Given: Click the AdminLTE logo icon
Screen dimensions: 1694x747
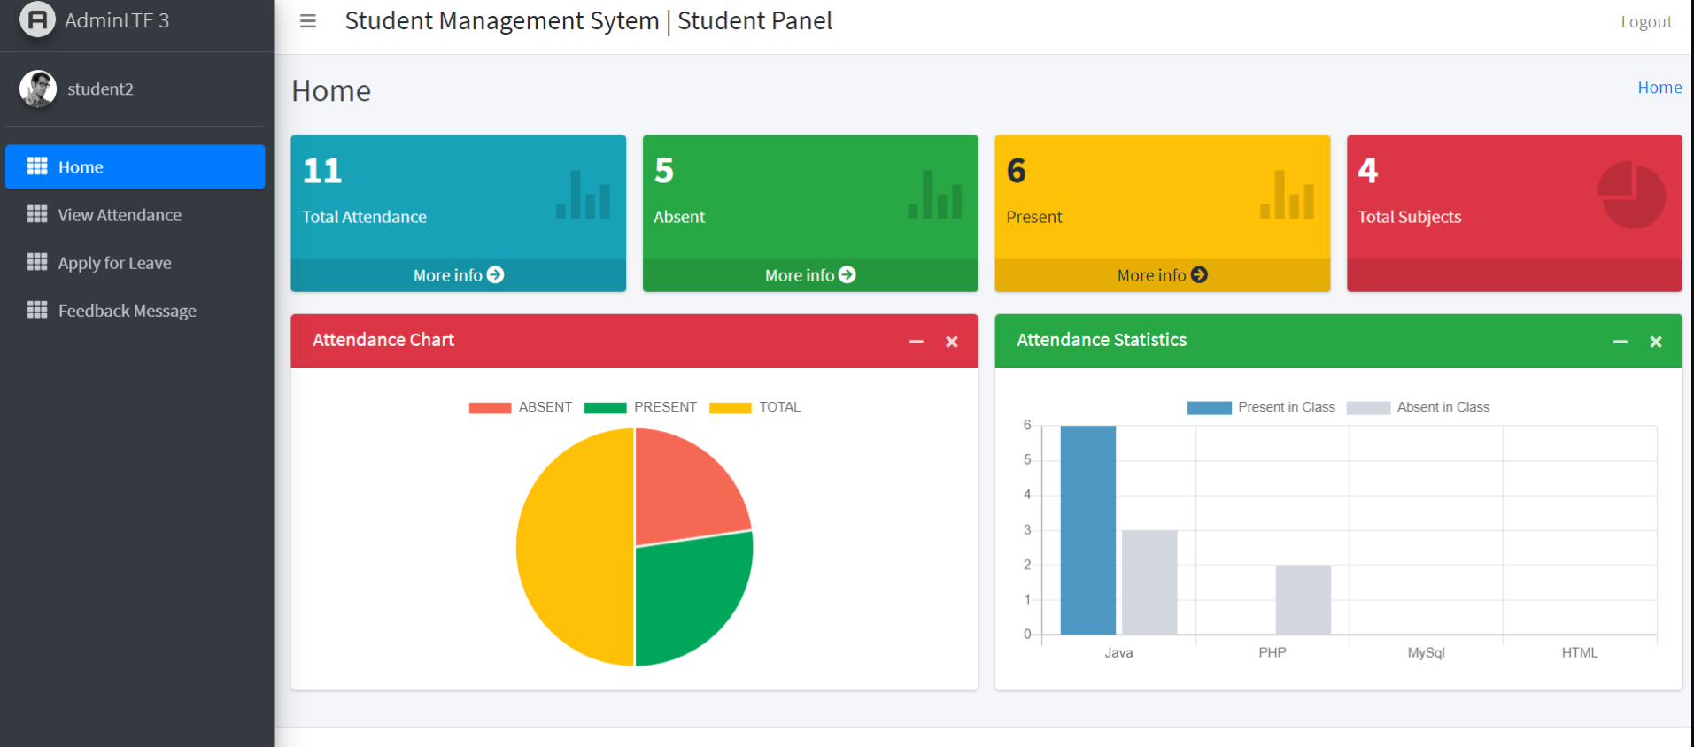Looking at the screenshot, I should (37, 19).
